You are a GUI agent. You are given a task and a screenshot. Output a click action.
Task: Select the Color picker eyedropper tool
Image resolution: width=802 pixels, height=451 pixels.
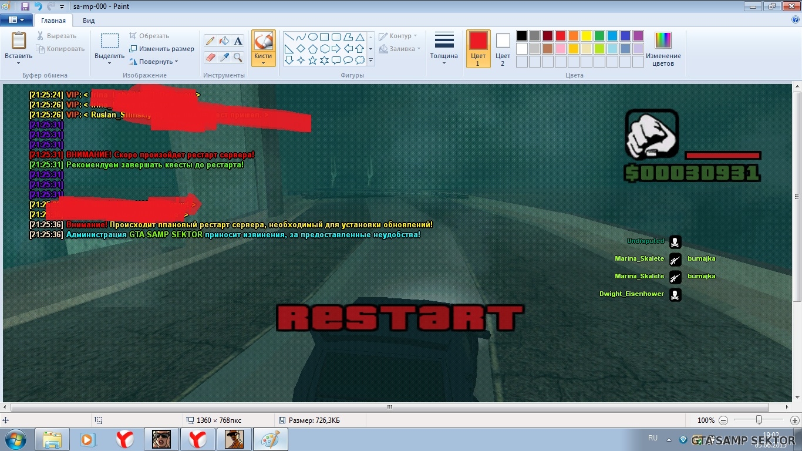(224, 57)
